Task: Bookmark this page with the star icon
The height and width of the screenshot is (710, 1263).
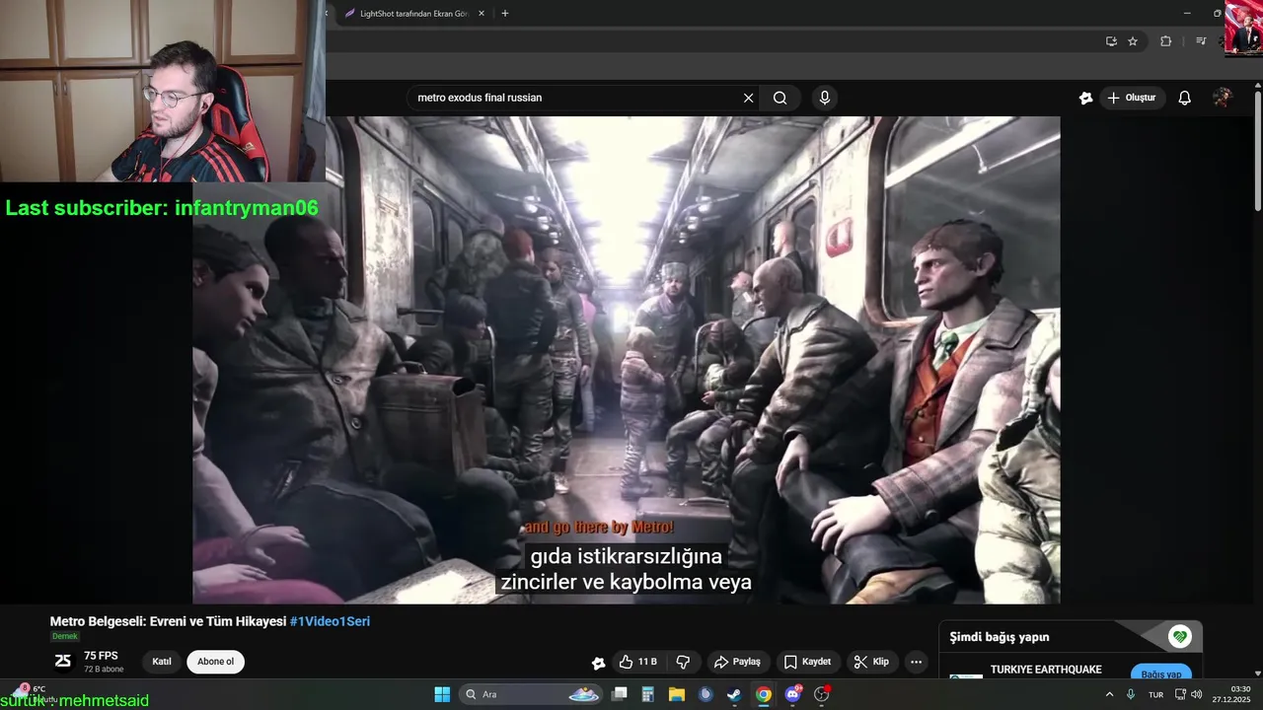Action: [x=1133, y=41]
